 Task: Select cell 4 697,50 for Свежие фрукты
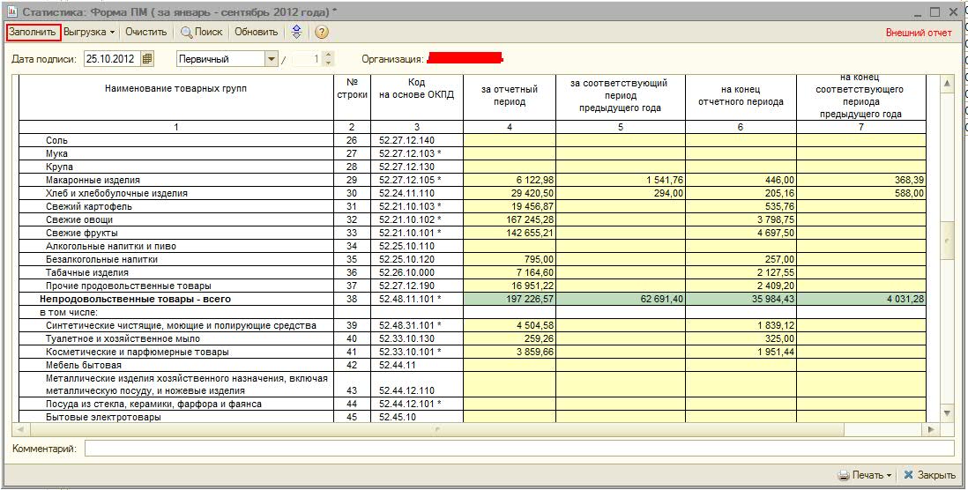(x=741, y=233)
